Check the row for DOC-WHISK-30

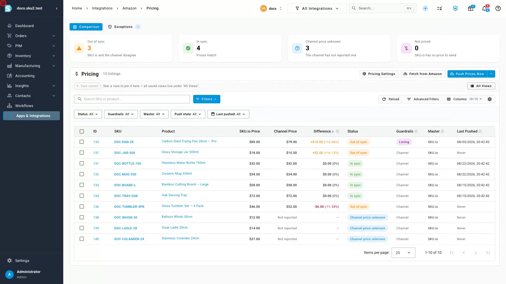[x=82, y=217]
